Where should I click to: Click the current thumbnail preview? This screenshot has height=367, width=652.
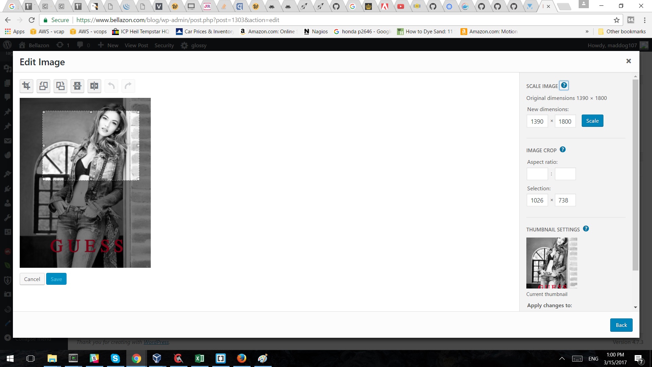(x=551, y=263)
